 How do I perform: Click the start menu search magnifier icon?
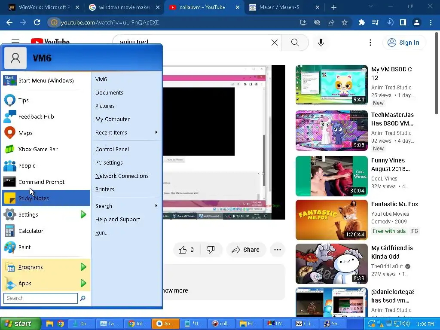(82, 298)
